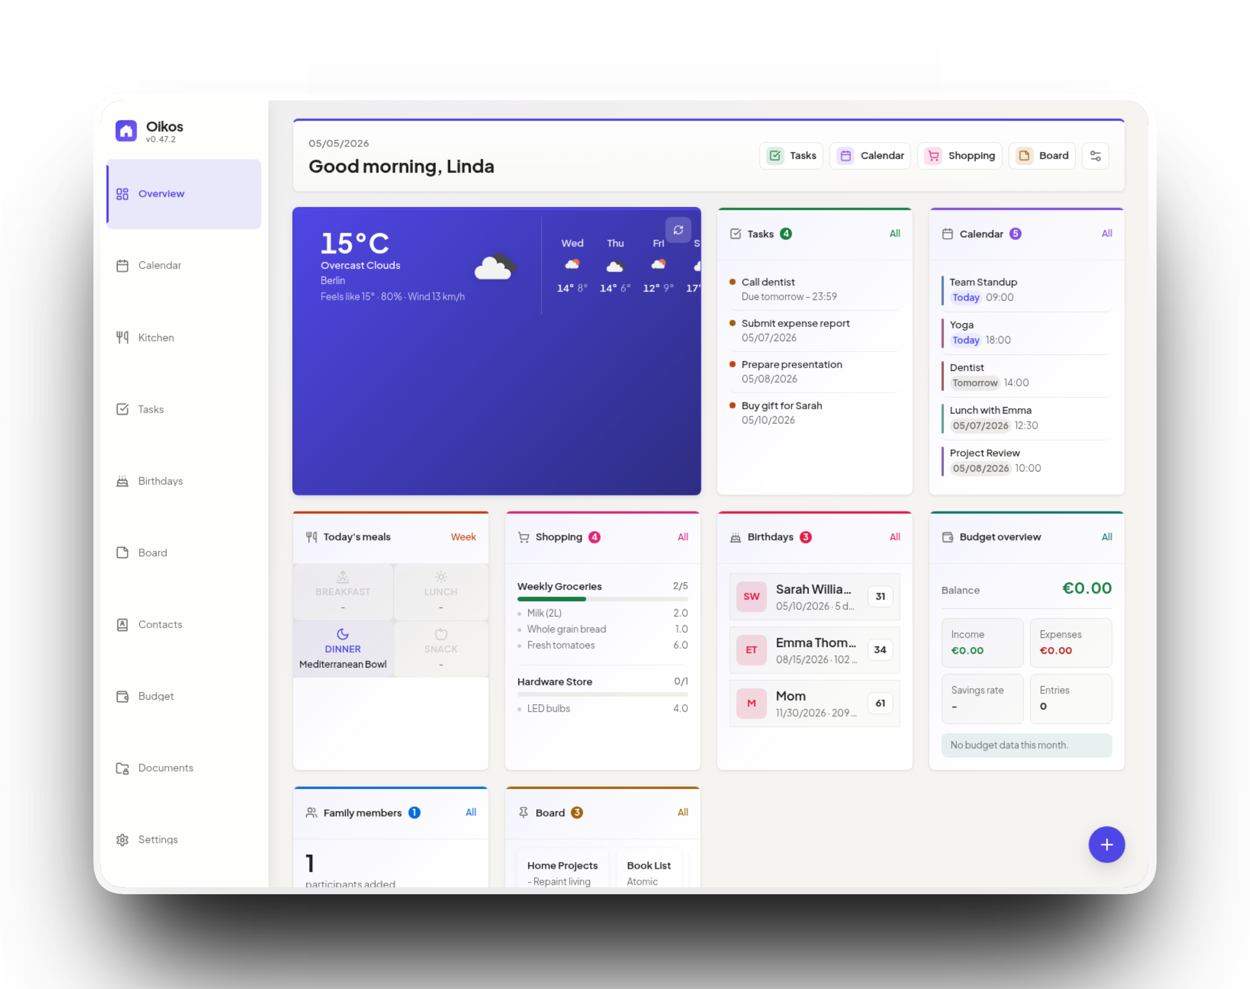
Task: Click All link in Budget overview
Action: pos(1106,538)
